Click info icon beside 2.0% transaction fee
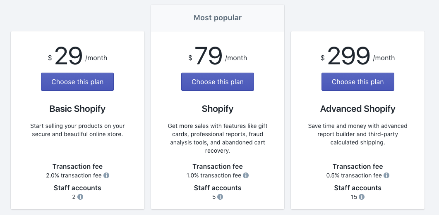Image resolution: width=439 pixels, height=215 pixels. [x=106, y=175]
